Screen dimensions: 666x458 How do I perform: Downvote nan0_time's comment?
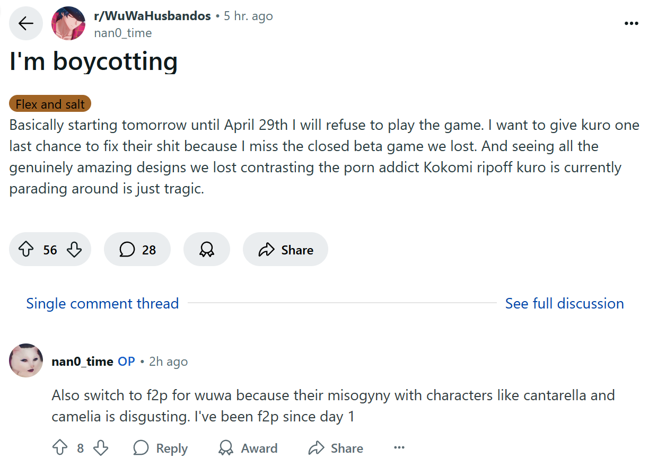tap(101, 448)
